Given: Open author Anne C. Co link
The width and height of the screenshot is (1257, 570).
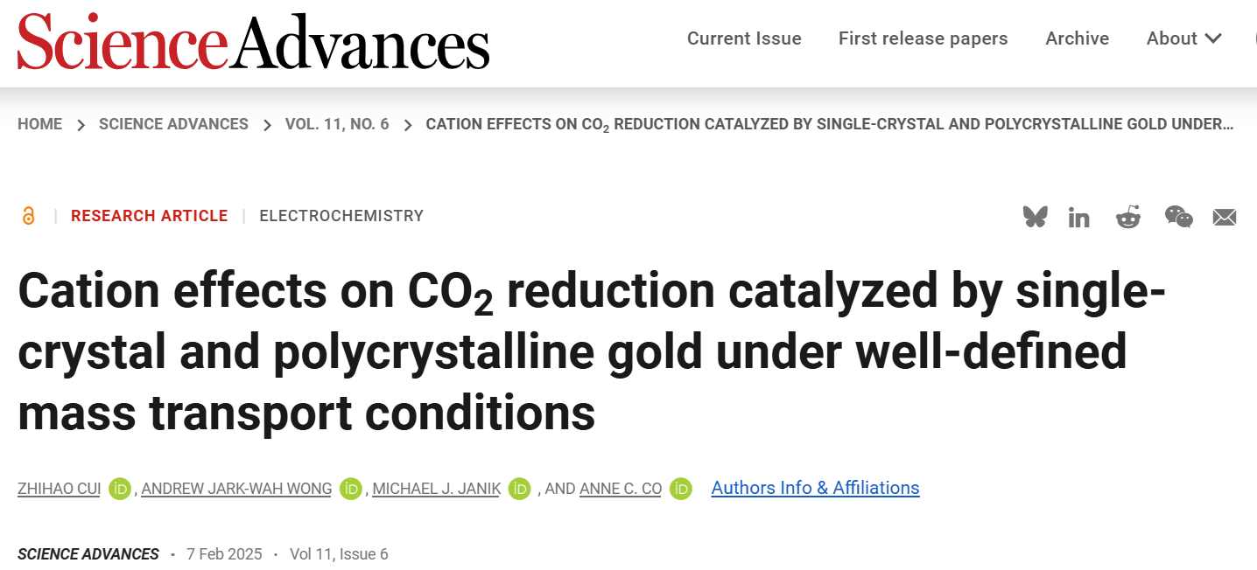Looking at the screenshot, I should pos(621,489).
